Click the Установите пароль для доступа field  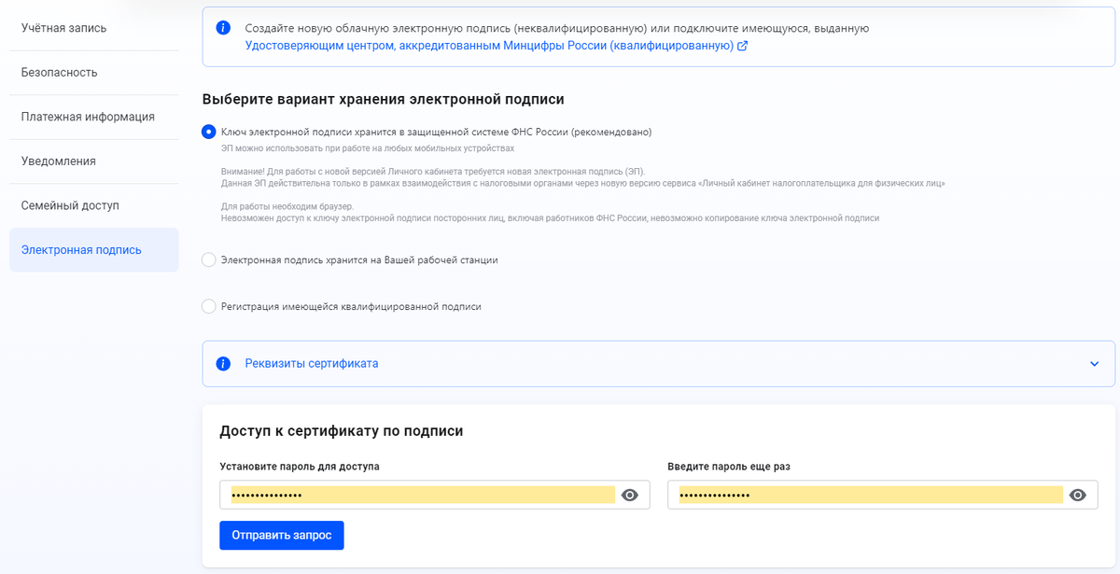coord(420,494)
